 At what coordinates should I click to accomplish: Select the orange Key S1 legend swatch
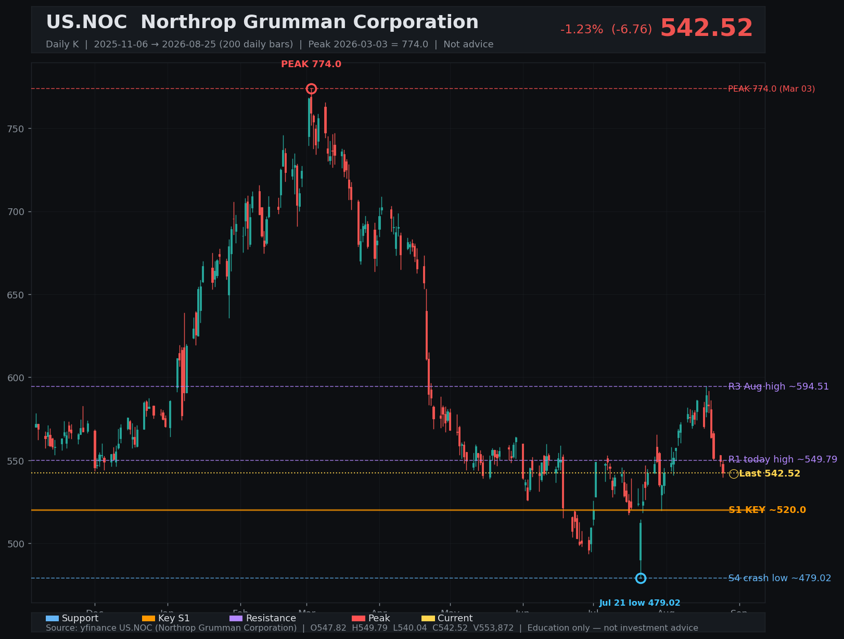(x=148, y=618)
